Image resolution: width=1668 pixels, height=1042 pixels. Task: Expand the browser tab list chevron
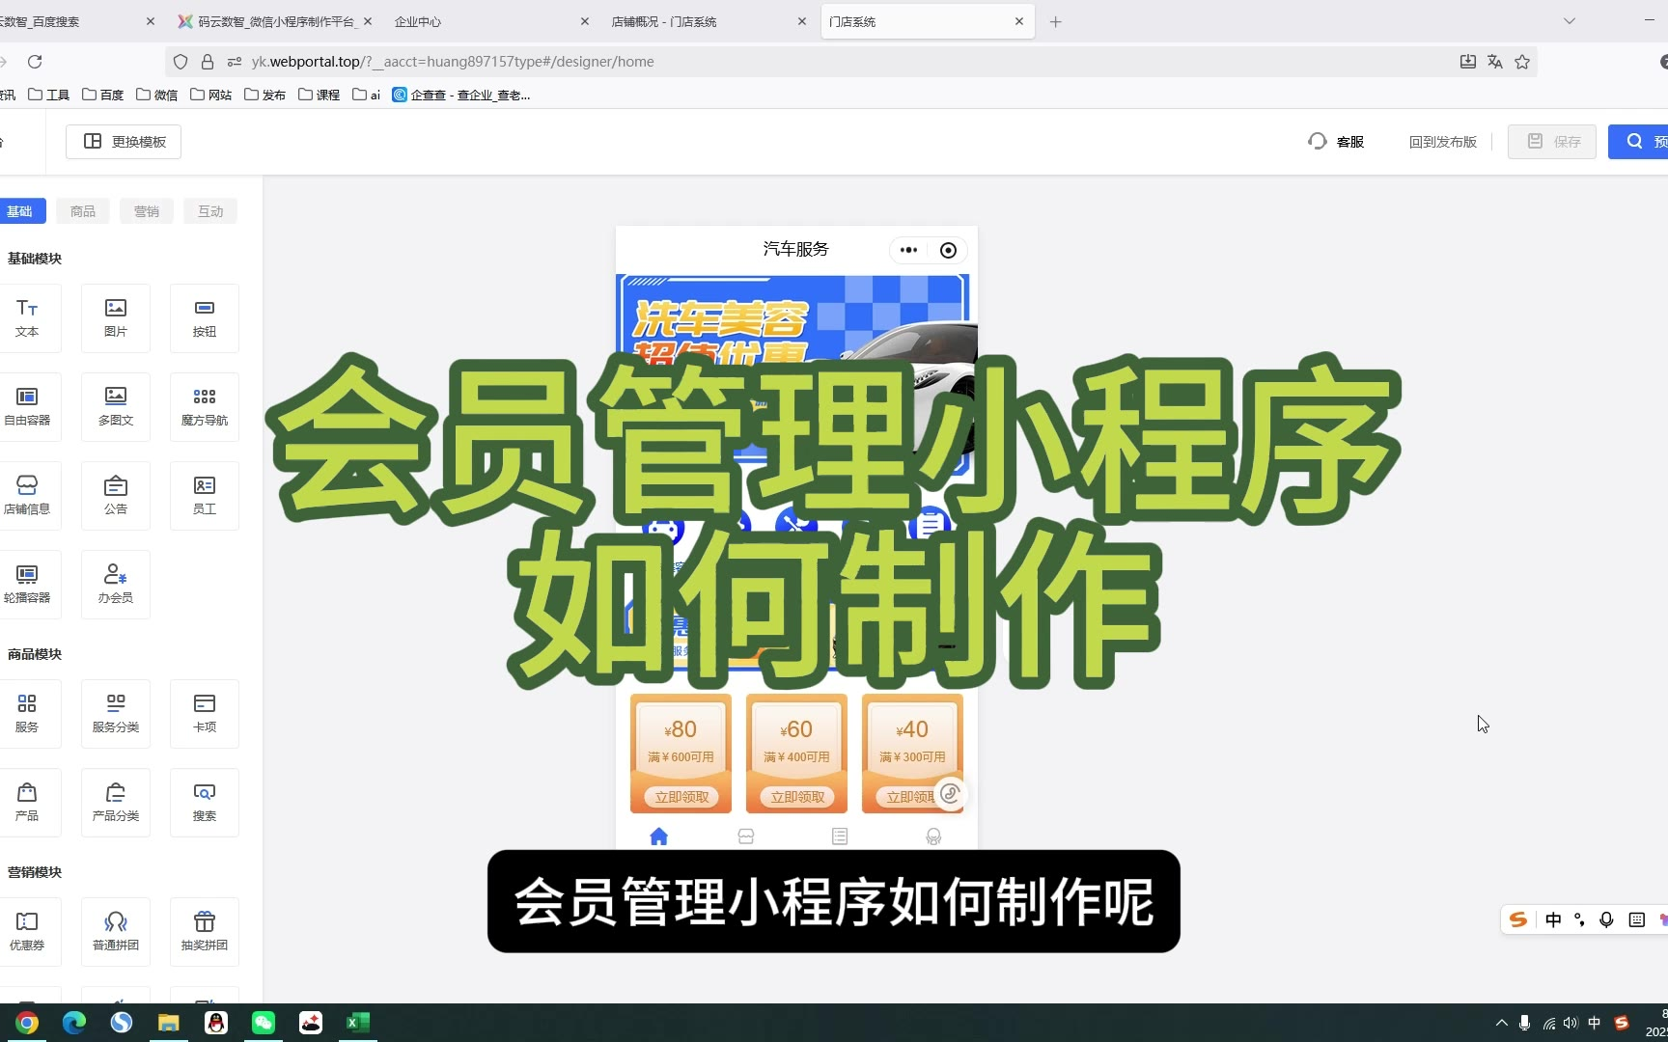pyautogui.click(x=1570, y=21)
